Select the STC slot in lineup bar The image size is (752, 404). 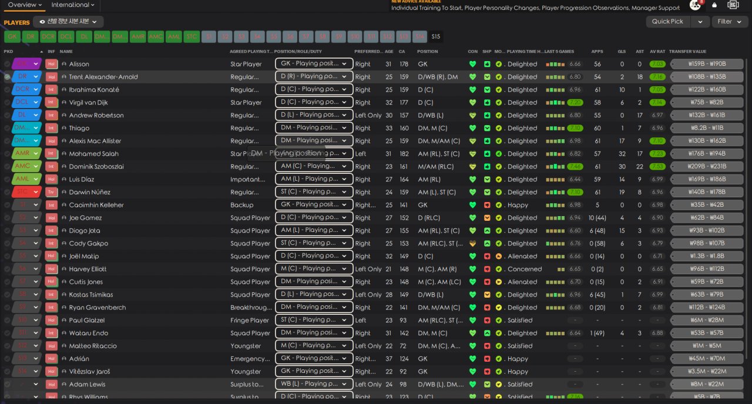click(192, 36)
